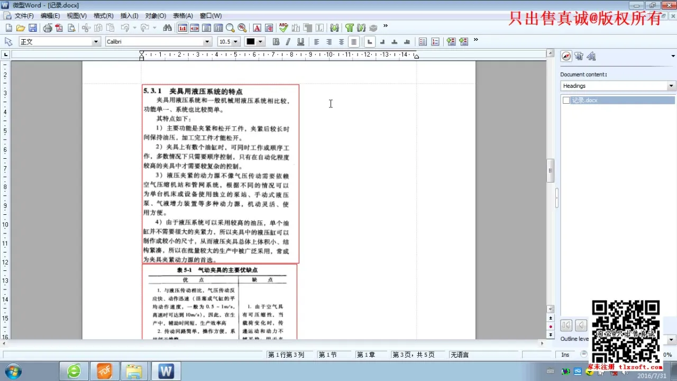677x381 pixels.
Task: Open the 表格(A) menu
Action: (183, 15)
